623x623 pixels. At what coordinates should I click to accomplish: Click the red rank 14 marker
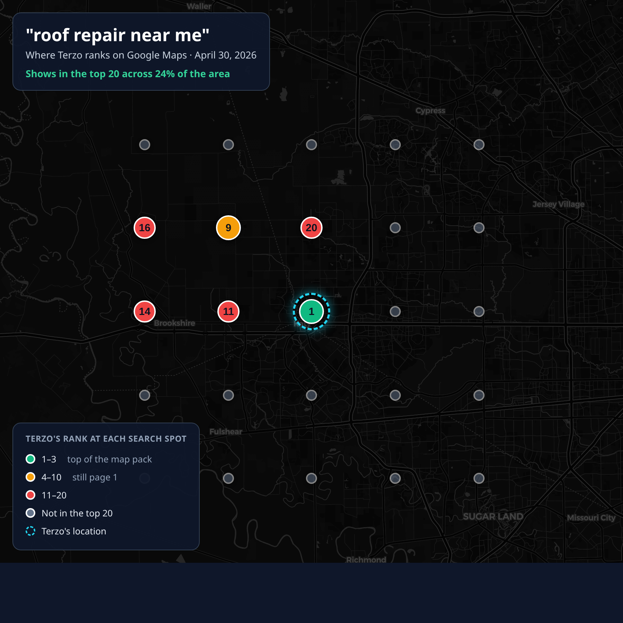pos(145,311)
